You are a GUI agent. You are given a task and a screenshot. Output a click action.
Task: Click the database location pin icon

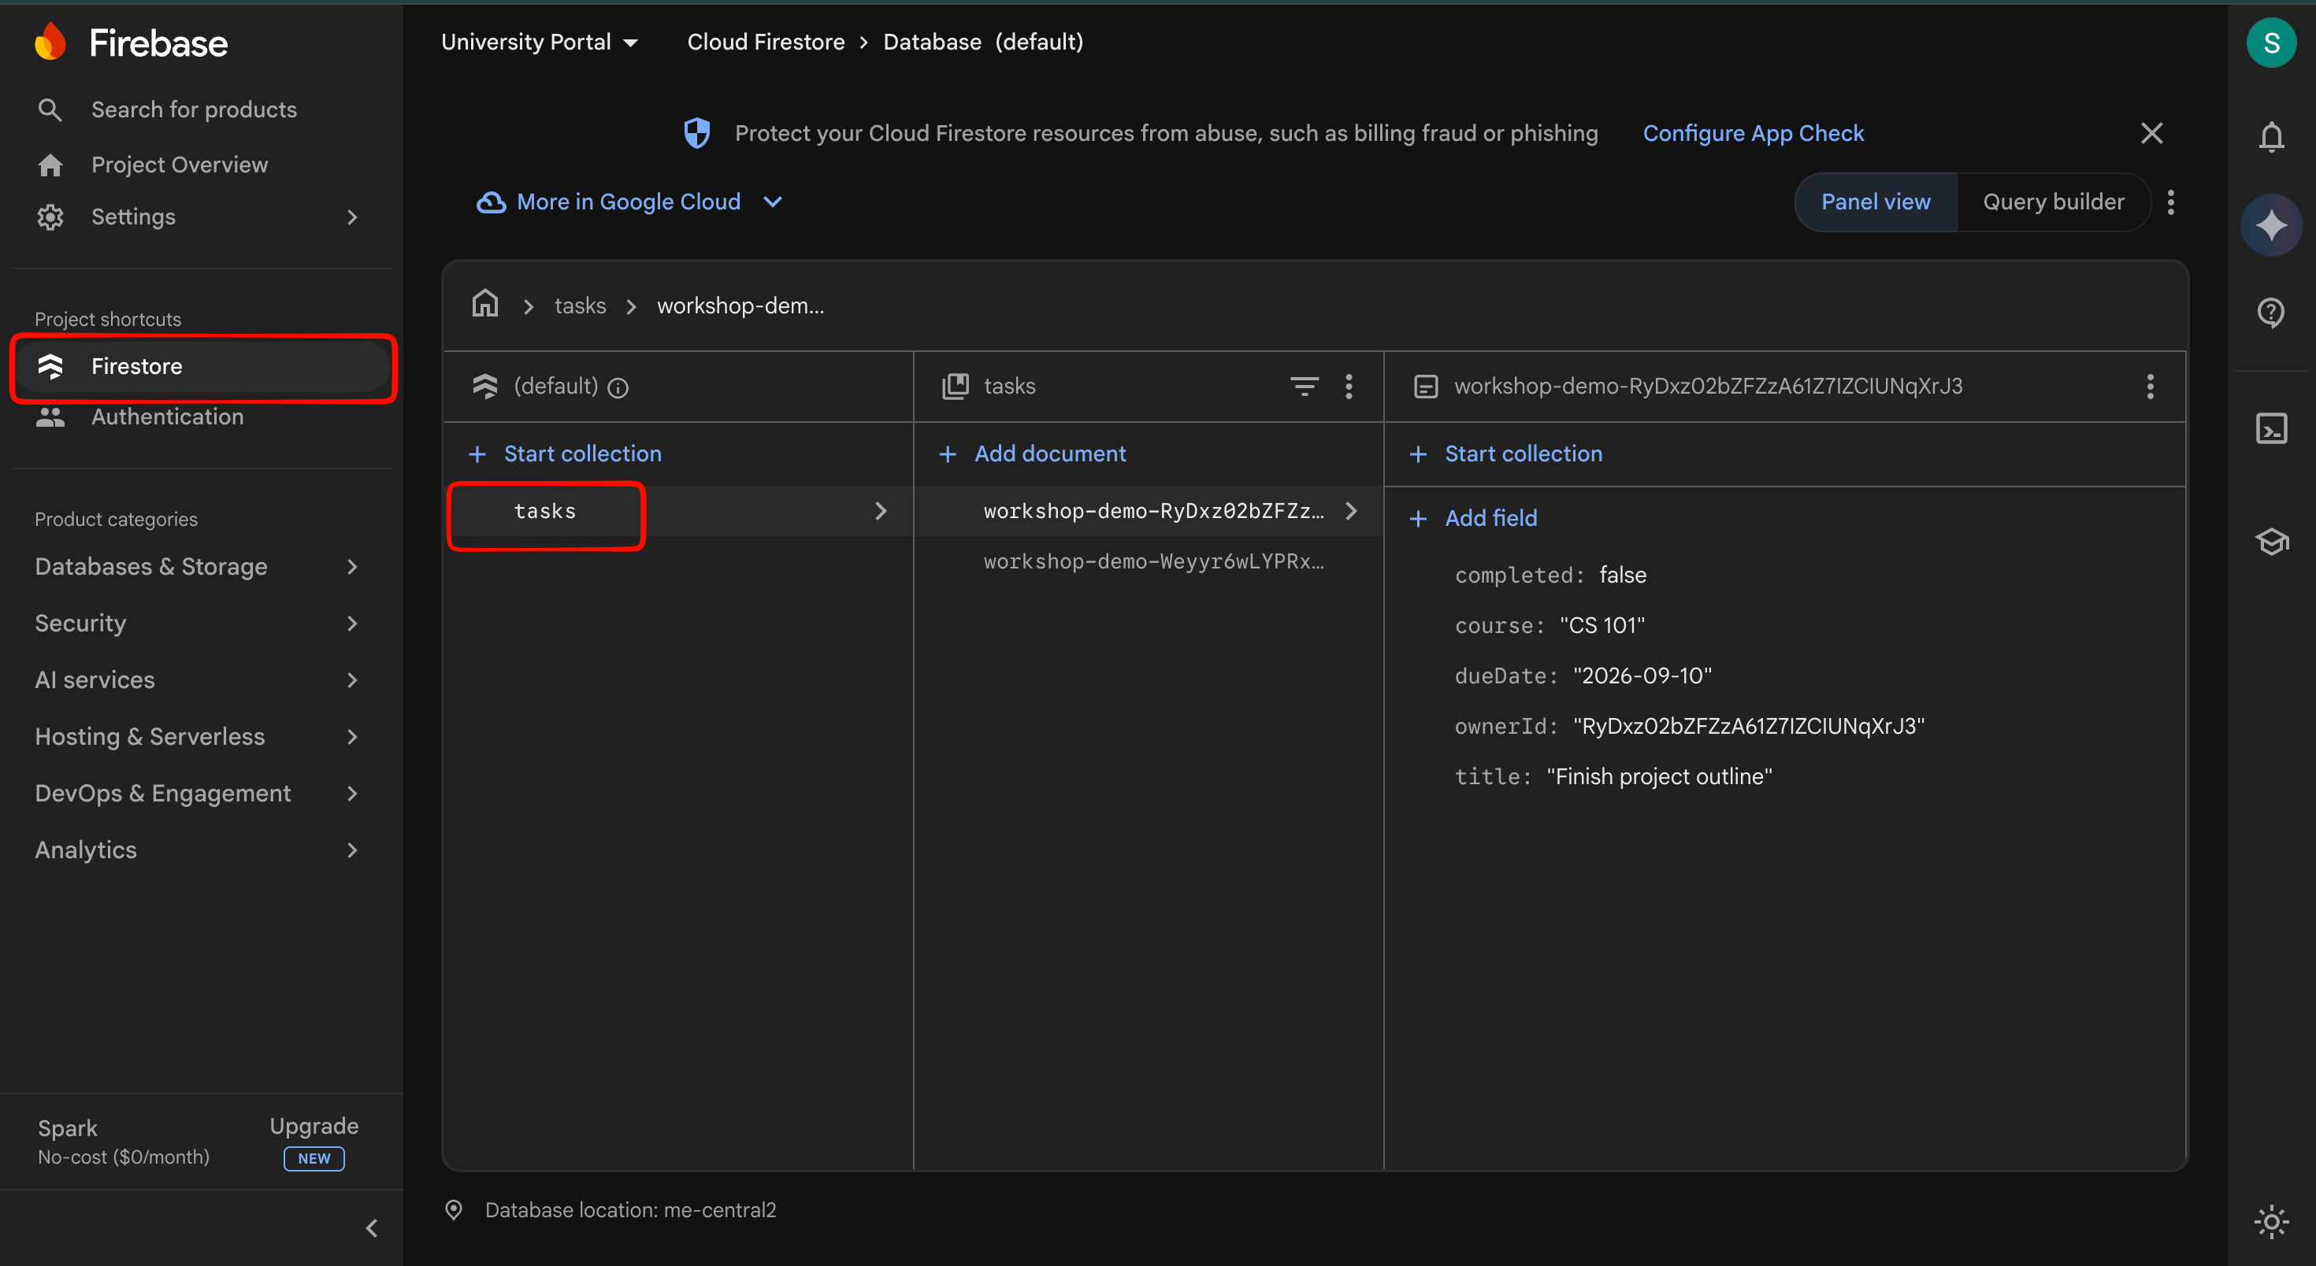pos(454,1210)
